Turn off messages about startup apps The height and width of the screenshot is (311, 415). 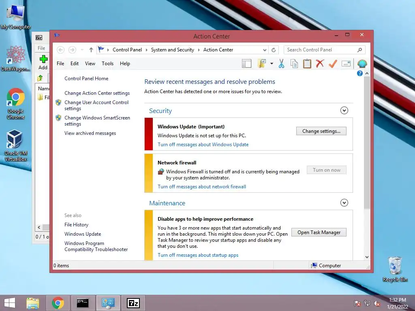click(x=198, y=255)
